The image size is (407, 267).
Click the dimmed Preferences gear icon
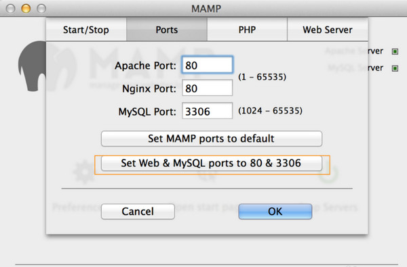pos(83,172)
